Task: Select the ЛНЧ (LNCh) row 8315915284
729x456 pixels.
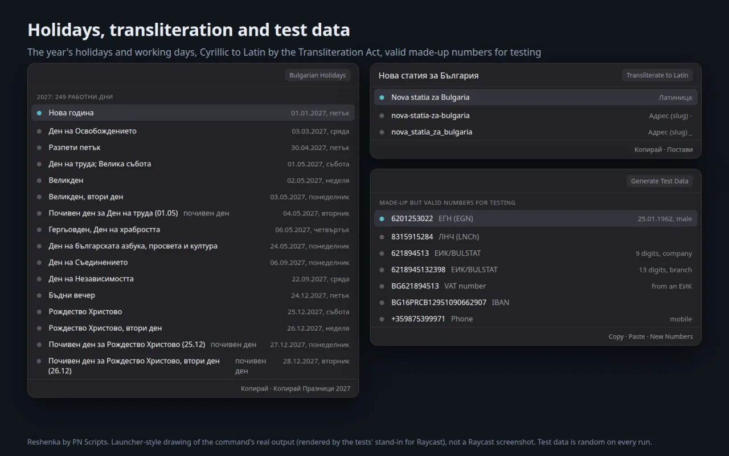Action: (x=536, y=237)
